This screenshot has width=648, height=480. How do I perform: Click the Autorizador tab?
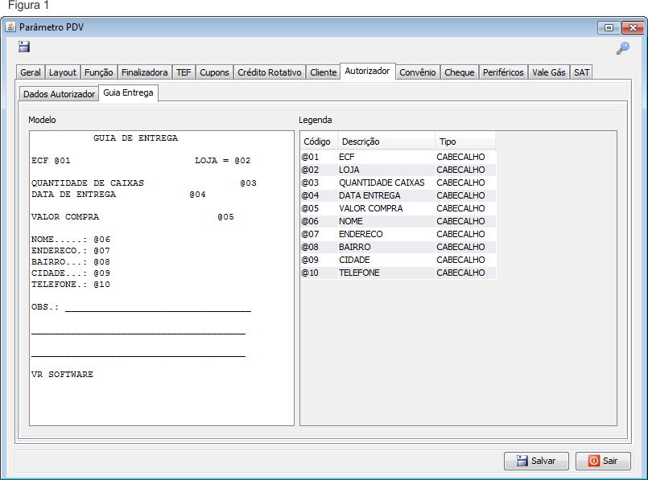point(367,71)
